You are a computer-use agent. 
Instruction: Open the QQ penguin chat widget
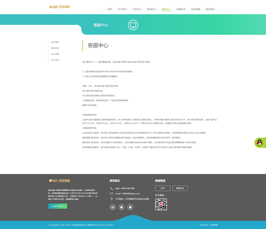point(260,143)
